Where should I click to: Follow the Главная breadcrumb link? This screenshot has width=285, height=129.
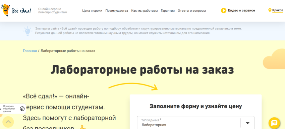click(x=30, y=51)
